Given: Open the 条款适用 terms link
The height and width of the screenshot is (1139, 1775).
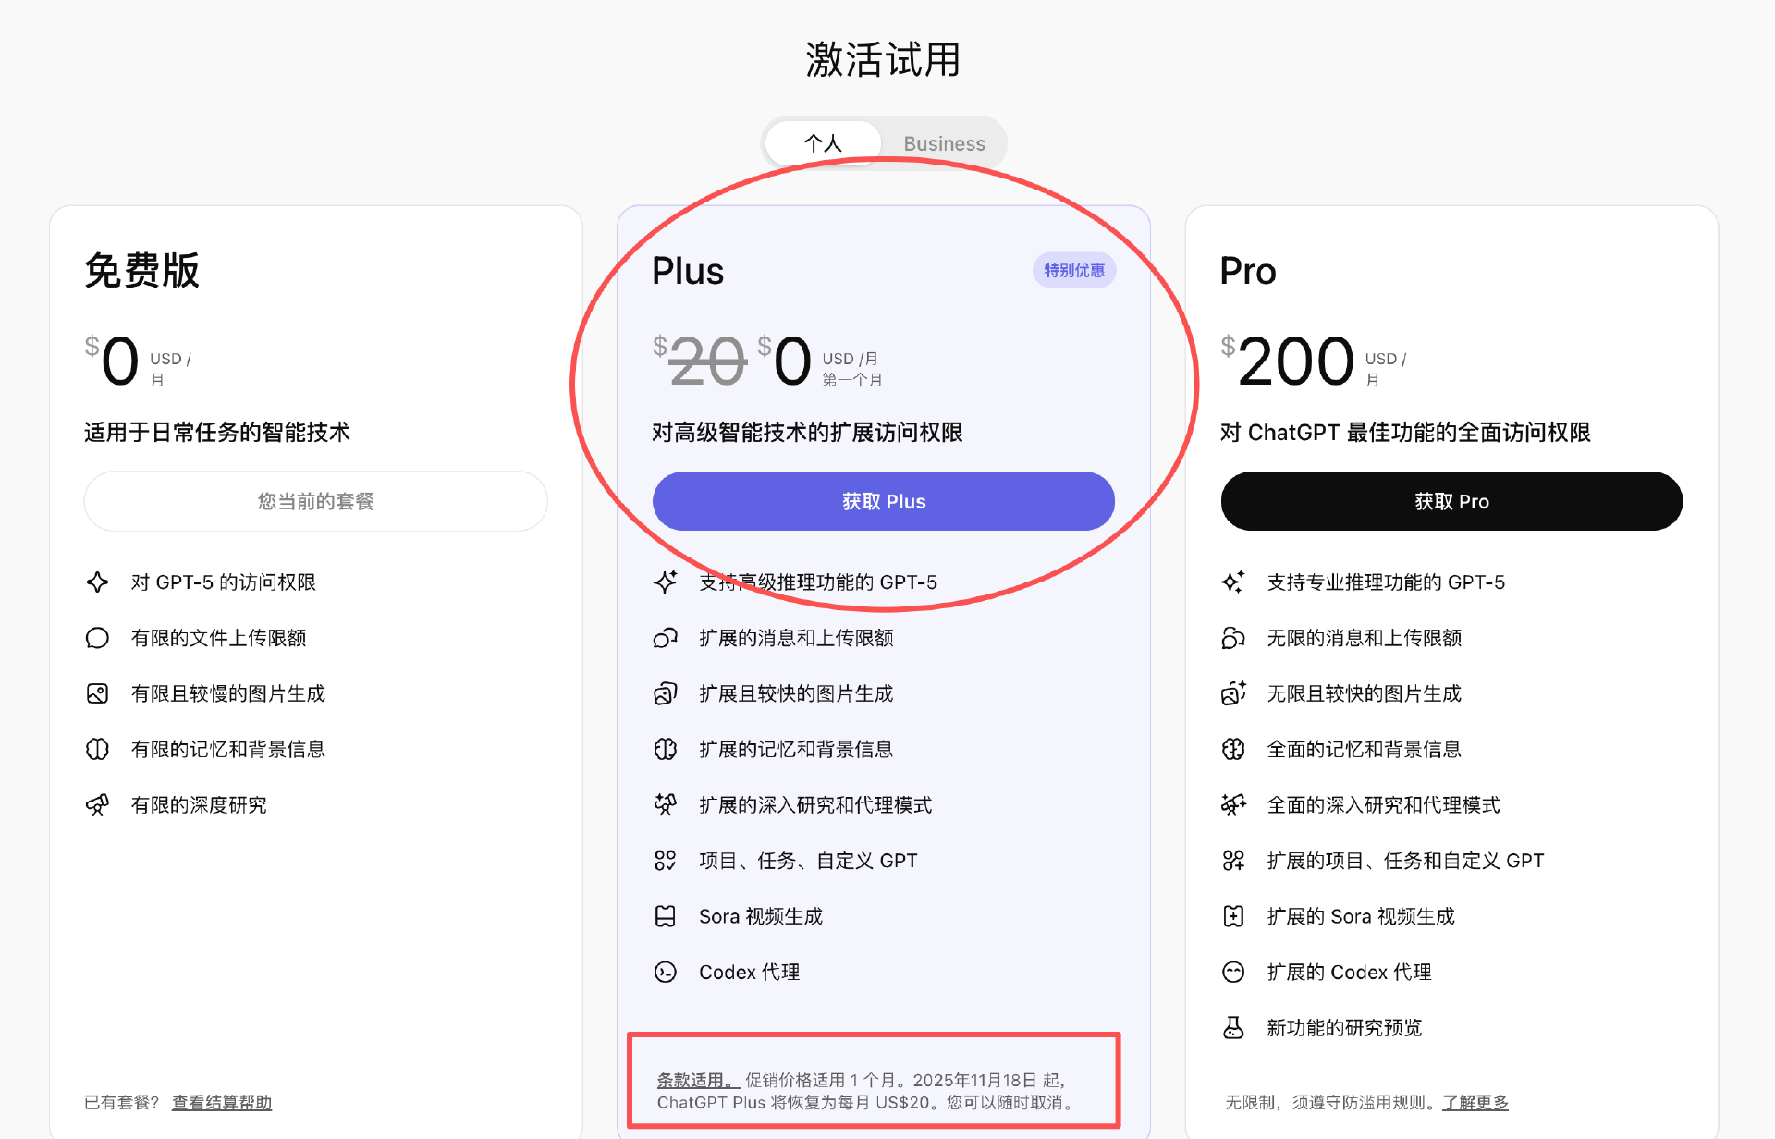Looking at the screenshot, I should click(695, 1080).
